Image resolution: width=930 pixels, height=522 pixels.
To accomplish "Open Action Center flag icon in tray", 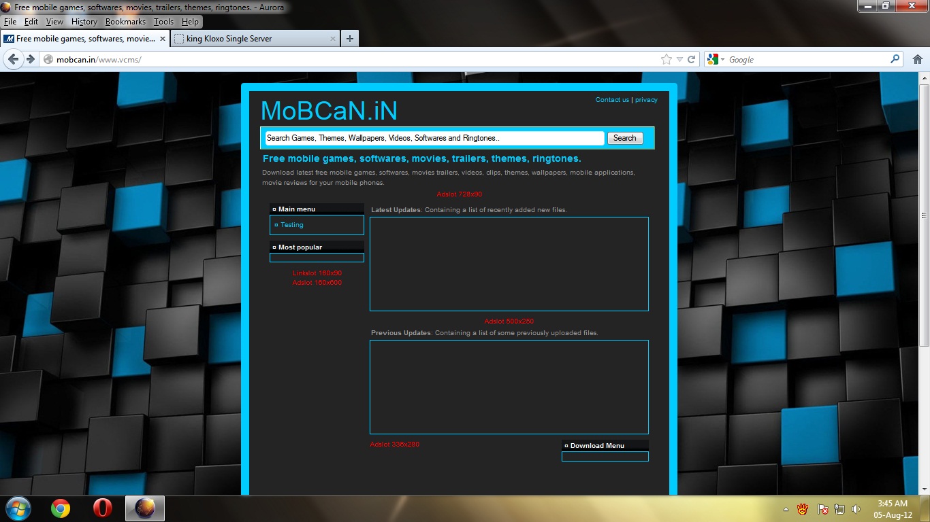I will [x=822, y=509].
